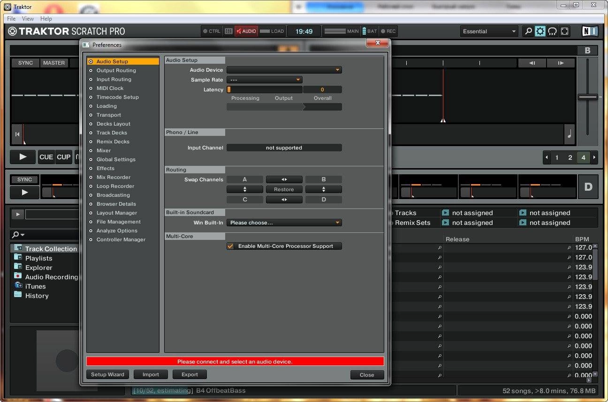
Task: Click the loop size right arrow on deck B
Action: 594,157
